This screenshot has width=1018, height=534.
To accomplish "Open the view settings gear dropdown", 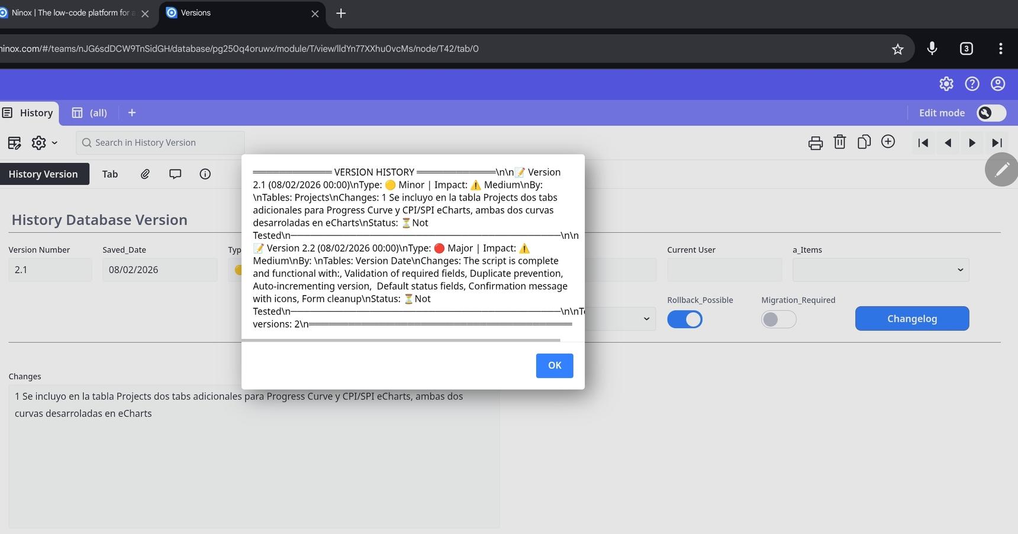I will [x=44, y=143].
